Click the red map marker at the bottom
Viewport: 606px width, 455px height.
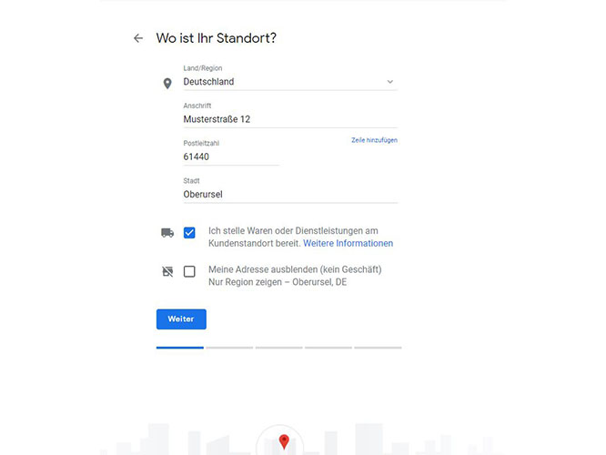284,442
